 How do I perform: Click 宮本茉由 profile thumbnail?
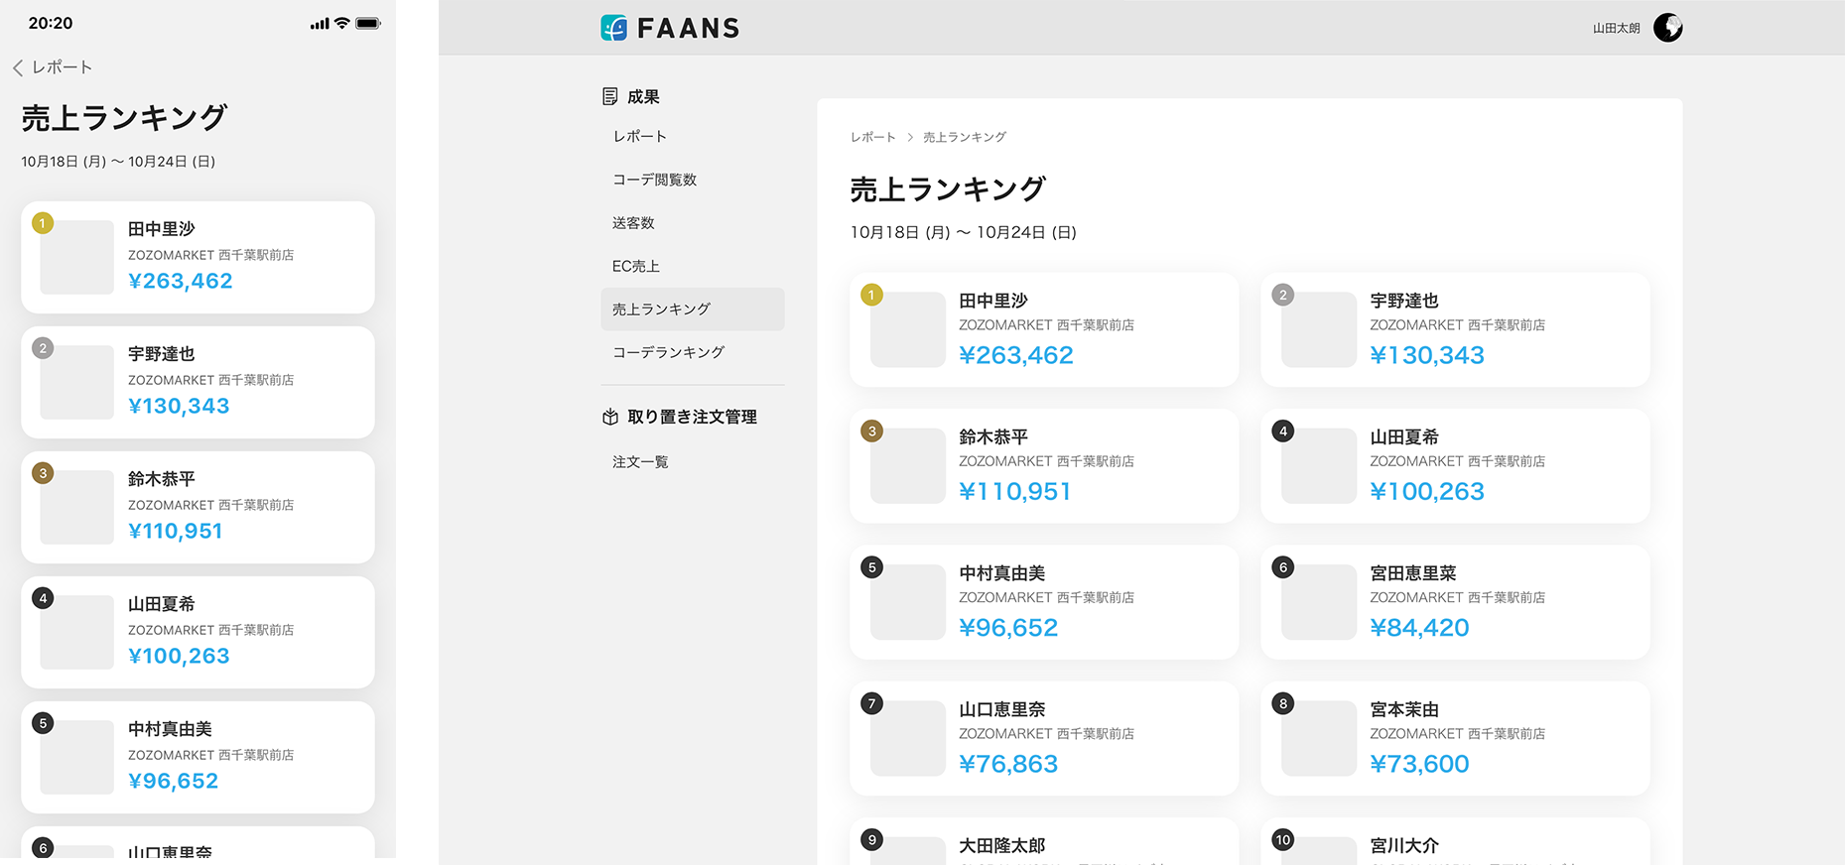pyautogui.click(x=1318, y=738)
